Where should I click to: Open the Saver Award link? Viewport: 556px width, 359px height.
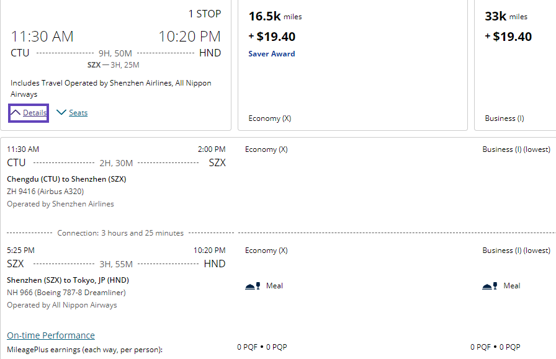271,54
